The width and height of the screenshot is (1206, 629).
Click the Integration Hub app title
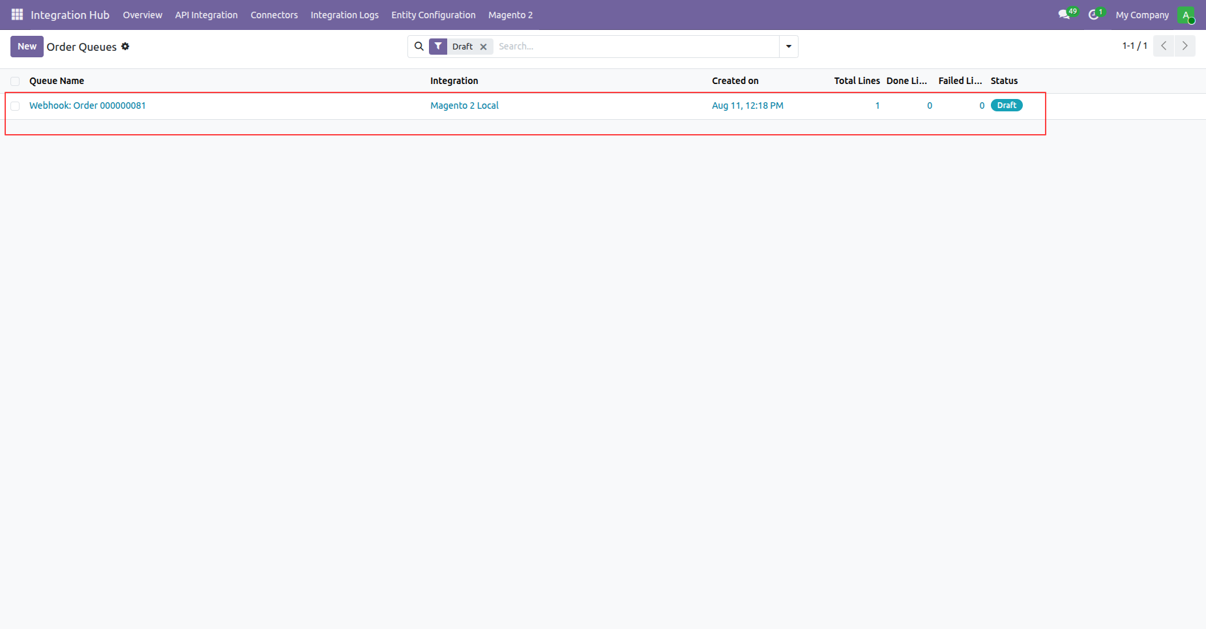tap(70, 15)
